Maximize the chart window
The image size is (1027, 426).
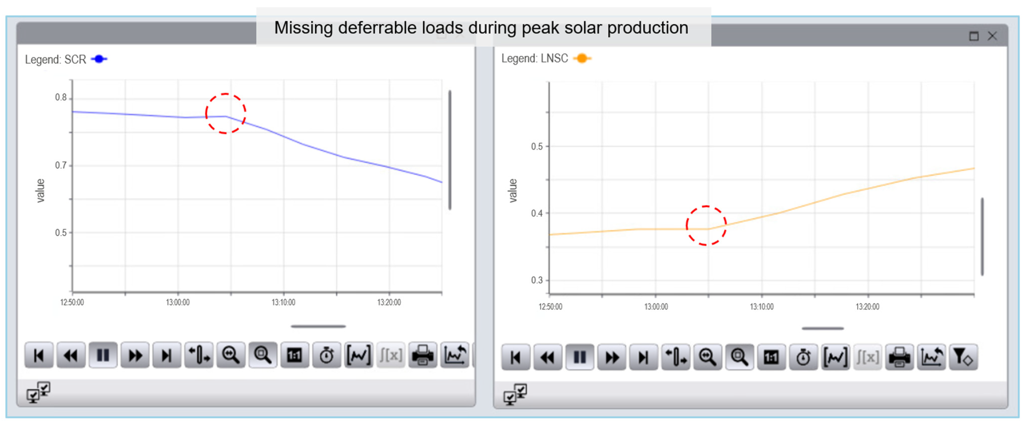click(x=974, y=36)
